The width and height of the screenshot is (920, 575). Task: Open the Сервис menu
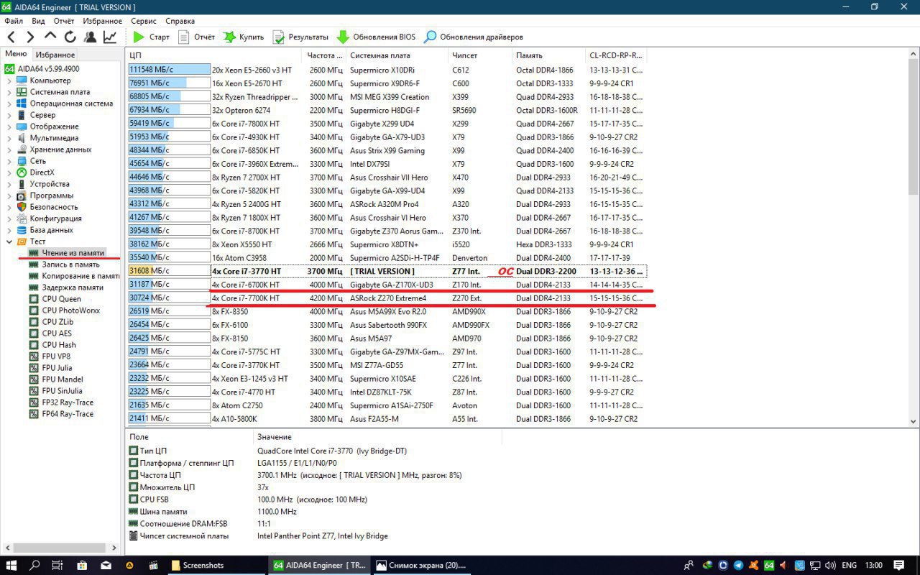click(x=144, y=21)
